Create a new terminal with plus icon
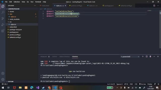The height and width of the screenshot is (90, 161). tap(143, 56)
